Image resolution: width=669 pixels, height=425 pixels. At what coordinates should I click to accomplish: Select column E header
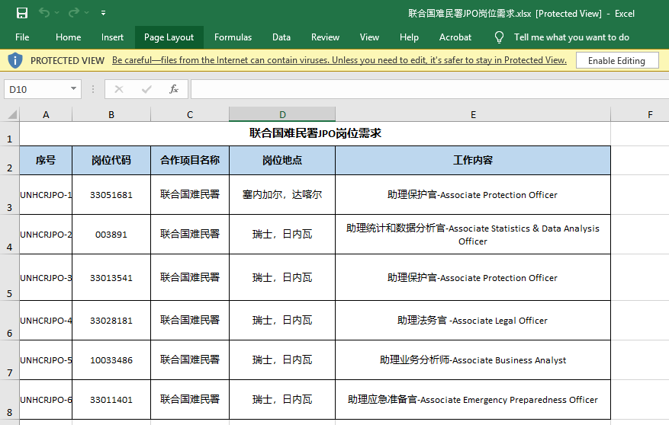click(x=473, y=114)
